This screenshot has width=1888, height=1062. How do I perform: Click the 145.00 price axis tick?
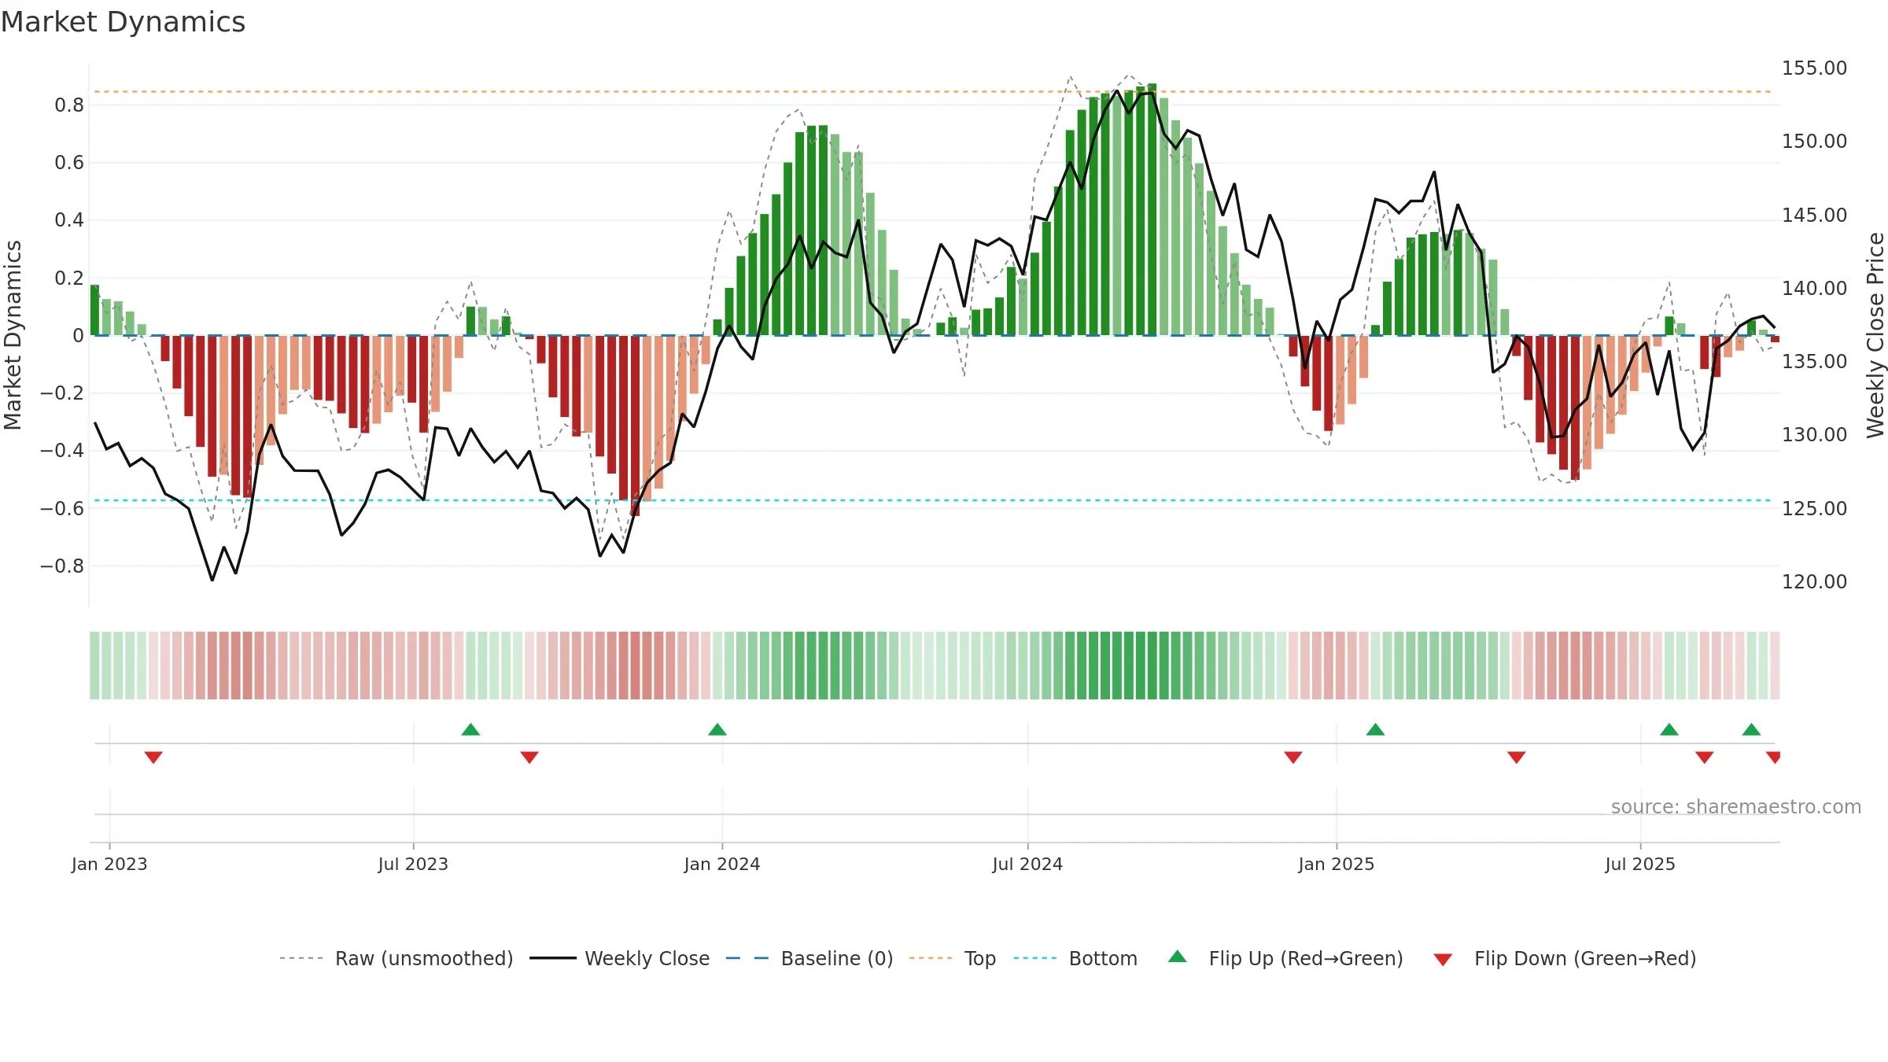click(1814, 215)
